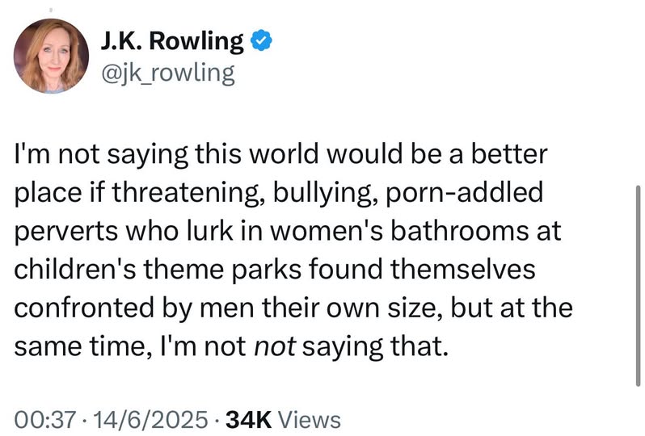The width and height of the screenshot is (645, 436).
Task: Click the "Views" label text
Action: click(x=310, y=418)
